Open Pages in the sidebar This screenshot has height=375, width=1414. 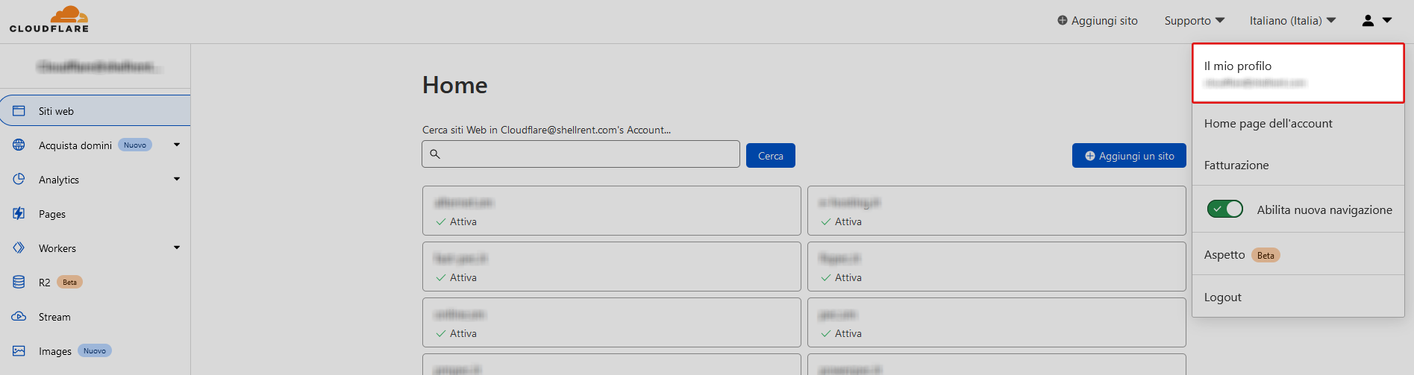coord(96,214)
